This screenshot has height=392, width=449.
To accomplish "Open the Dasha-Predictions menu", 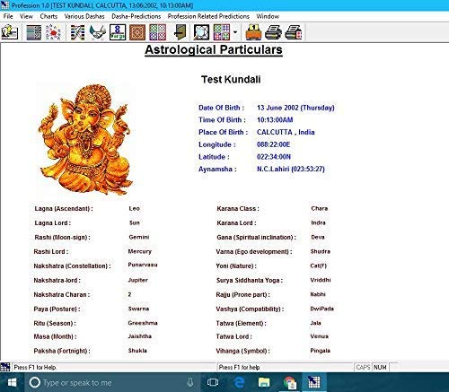I will coord(136,16).
